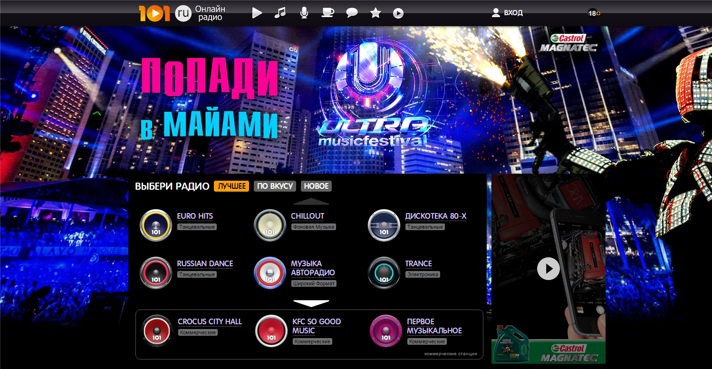Image resolution: width=712 pixels, height=369 pixels.
Task: Open the music note section icon
Action: coord(280,13)
